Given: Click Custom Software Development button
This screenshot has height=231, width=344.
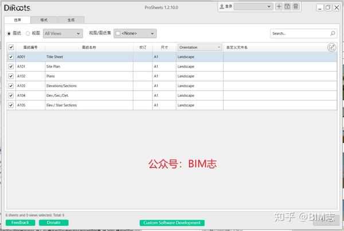Looking at the screenshot, I should (x=172, y=223).
